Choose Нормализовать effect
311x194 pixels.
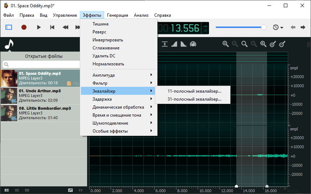[119, 64]
